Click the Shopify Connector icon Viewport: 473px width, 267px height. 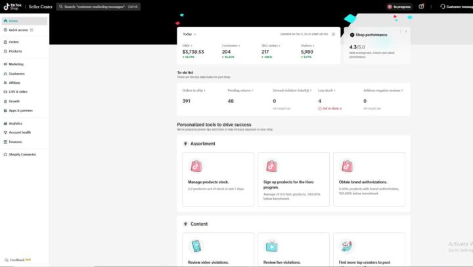[x=5, y=154]
